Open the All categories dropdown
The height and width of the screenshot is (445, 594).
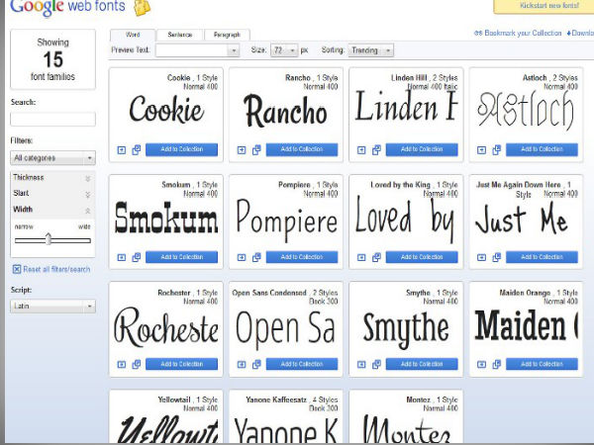[52, 157]
